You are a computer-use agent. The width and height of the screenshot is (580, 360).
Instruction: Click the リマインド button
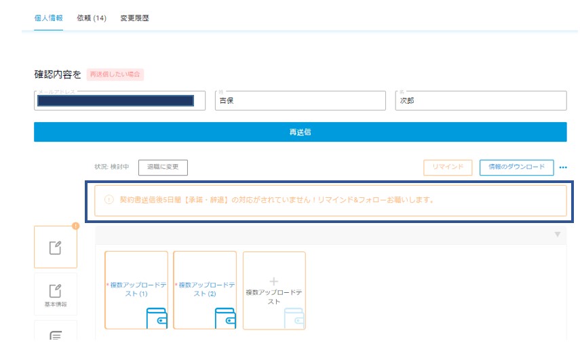coord(448,167)
